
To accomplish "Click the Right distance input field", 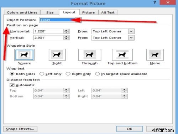I will (107, 96).
